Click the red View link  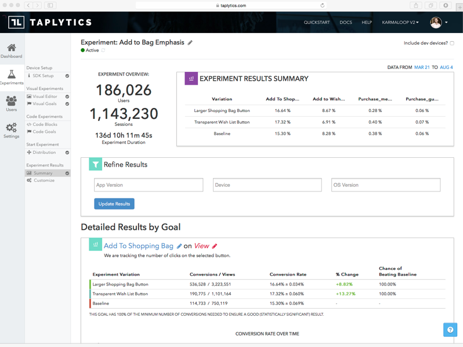click(x=201, y=245)
